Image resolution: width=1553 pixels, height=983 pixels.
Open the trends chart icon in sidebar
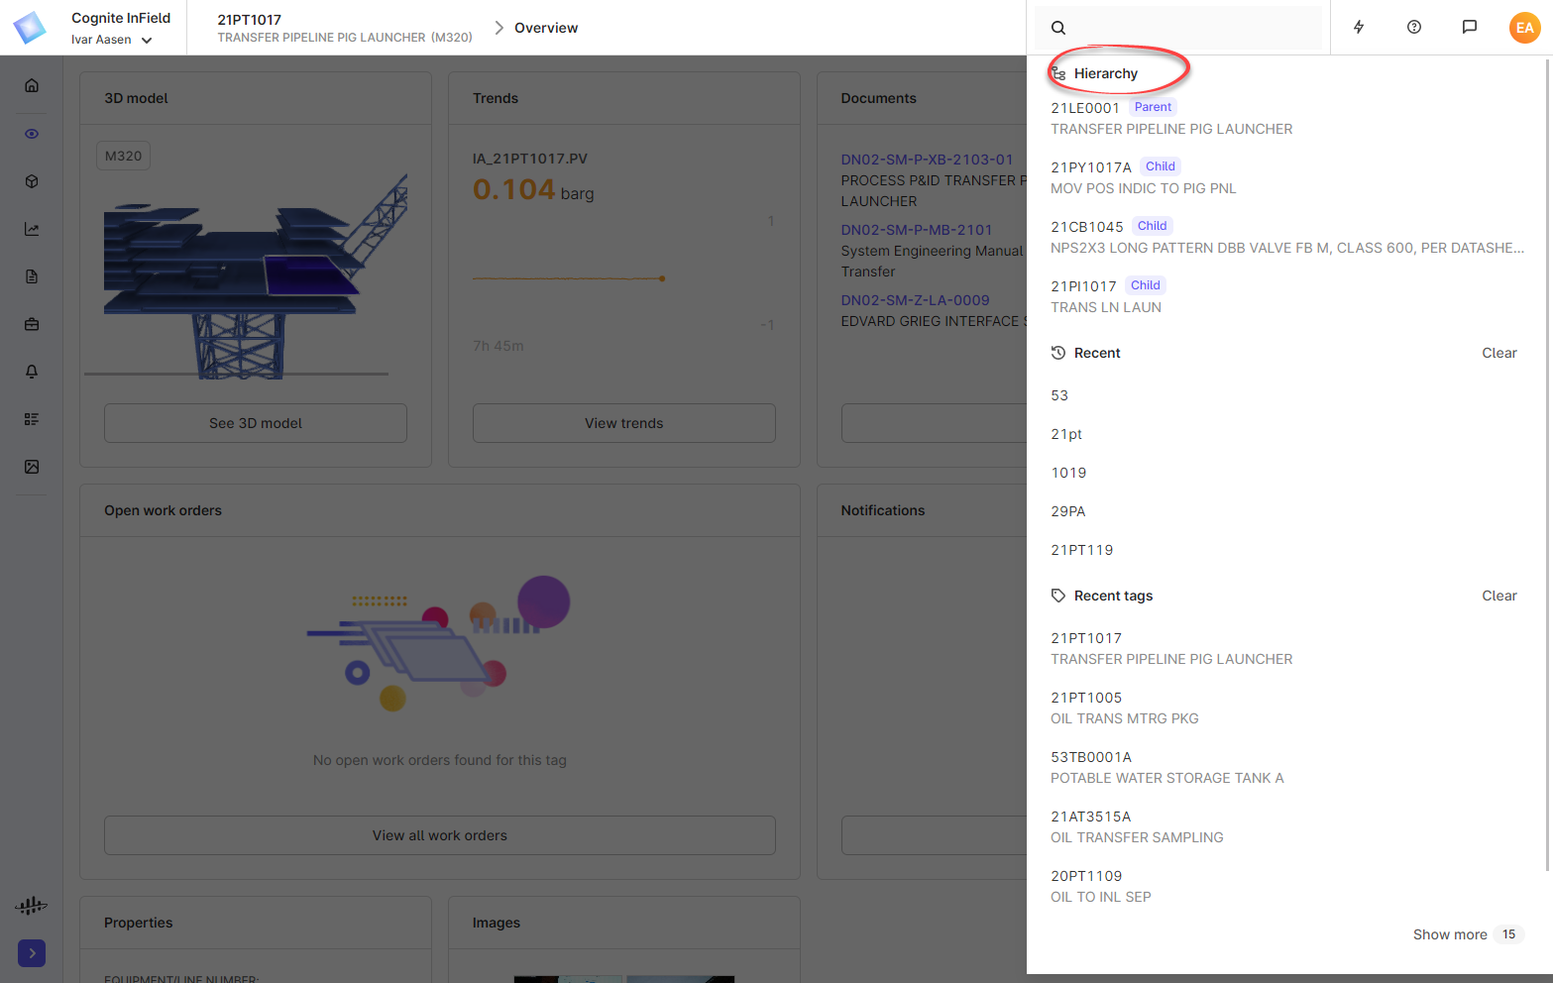click(32, 229)
